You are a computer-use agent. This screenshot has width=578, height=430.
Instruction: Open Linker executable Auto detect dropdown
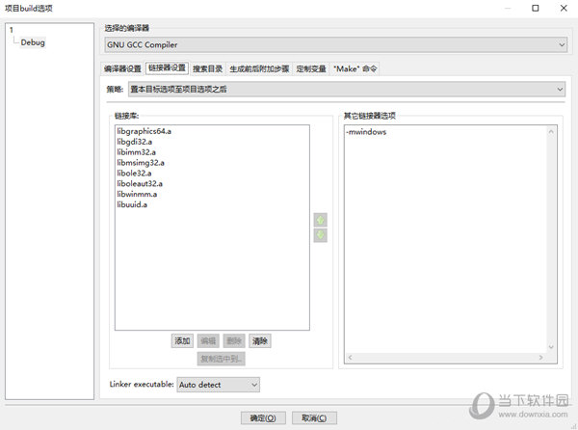219,385
